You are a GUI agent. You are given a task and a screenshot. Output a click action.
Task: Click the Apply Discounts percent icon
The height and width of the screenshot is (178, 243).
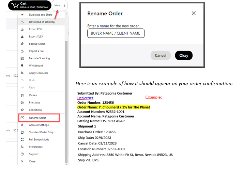coord(22,73)
